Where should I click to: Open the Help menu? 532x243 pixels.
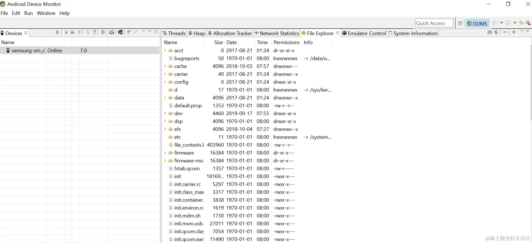64,13
